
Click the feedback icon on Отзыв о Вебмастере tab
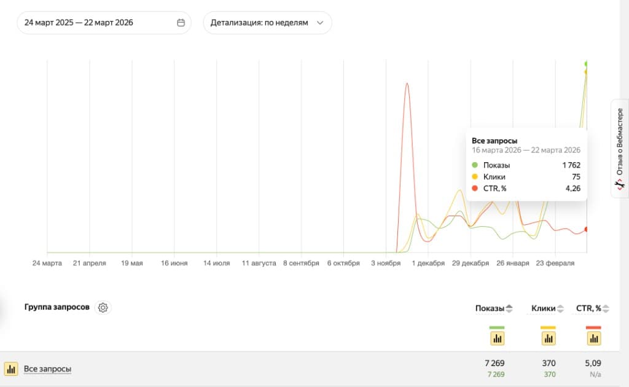(620, 184)
